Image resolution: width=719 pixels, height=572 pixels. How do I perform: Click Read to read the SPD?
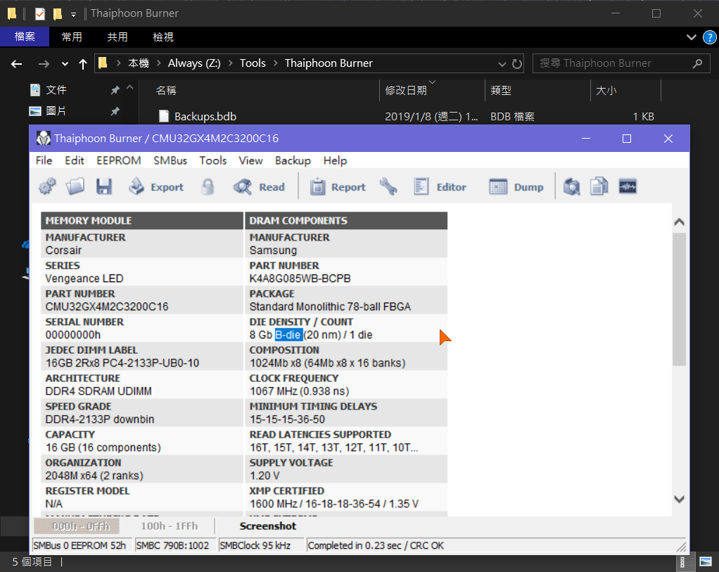pyautogui.click(x=259, y=186)
